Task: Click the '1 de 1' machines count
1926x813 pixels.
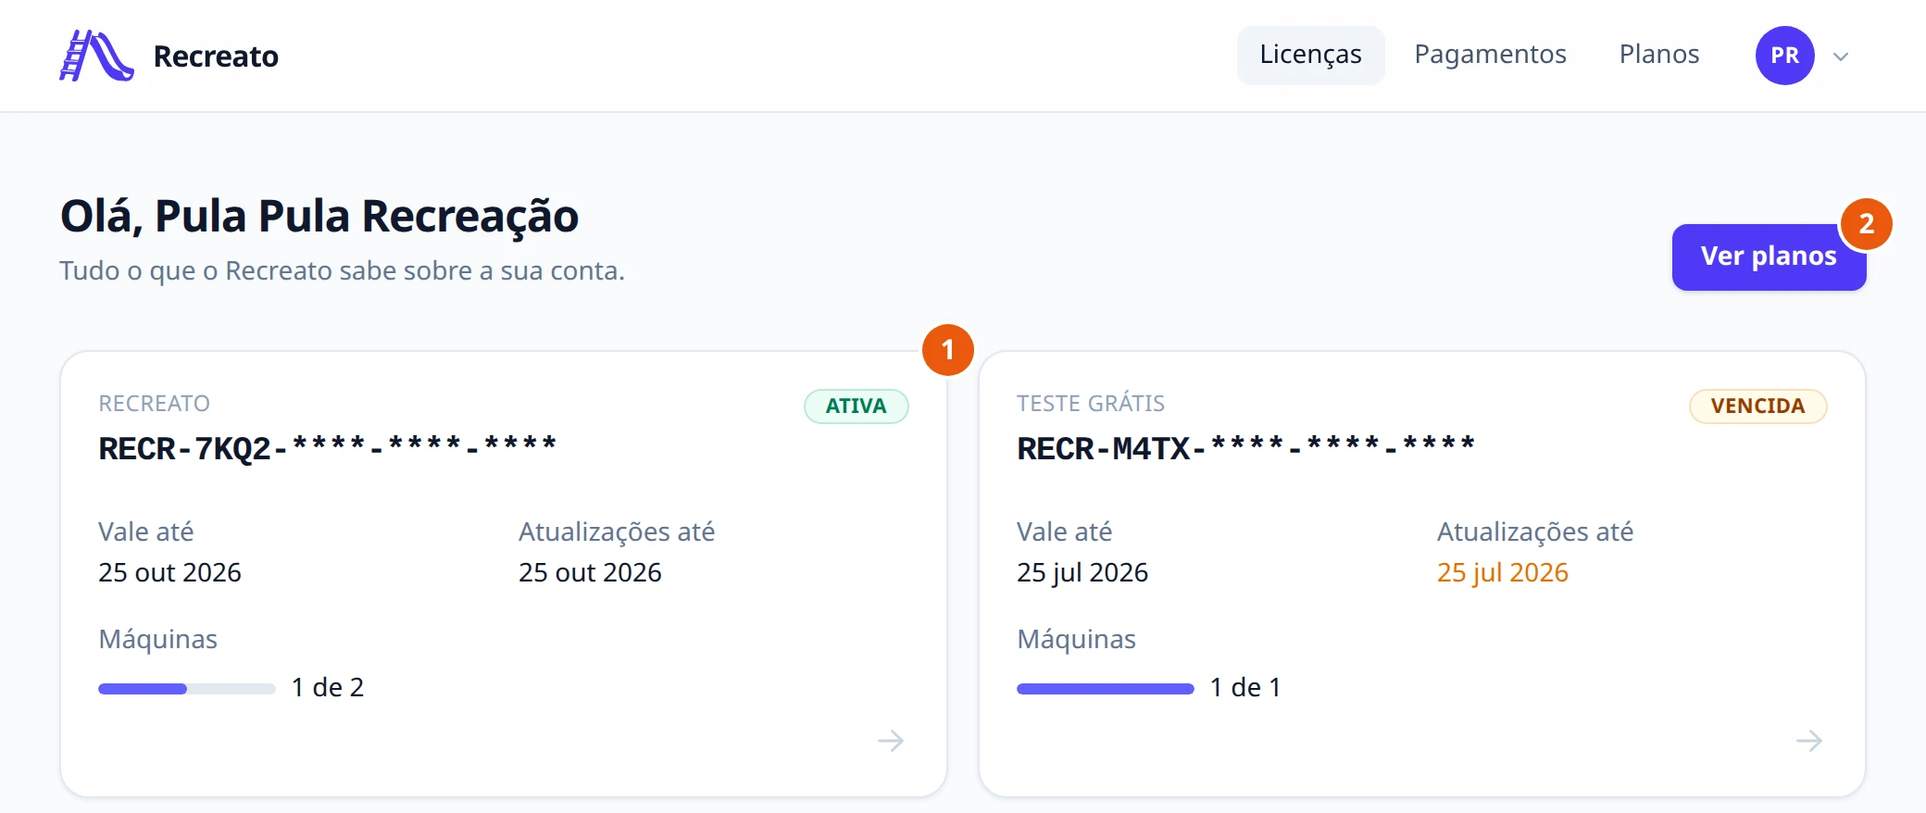Action: [1245, 687]
